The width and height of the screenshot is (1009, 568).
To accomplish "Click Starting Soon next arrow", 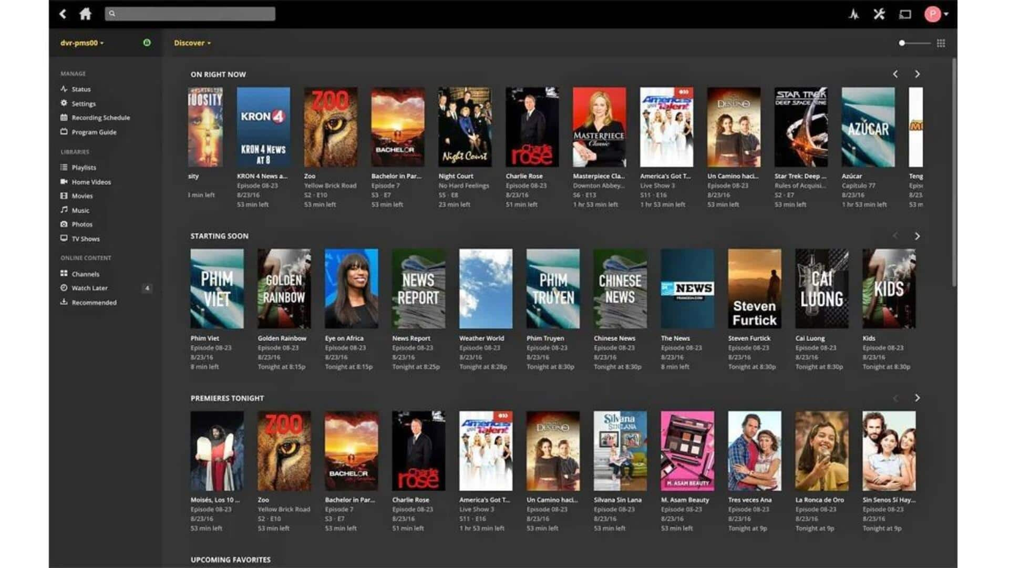I will click(918, 236).
